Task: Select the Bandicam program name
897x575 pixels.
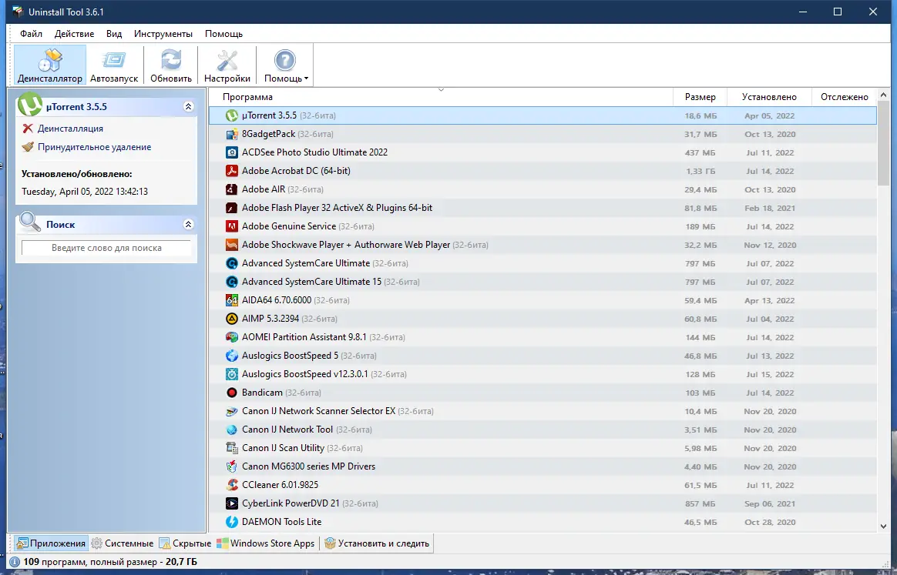Action: [x=262, y=393]
